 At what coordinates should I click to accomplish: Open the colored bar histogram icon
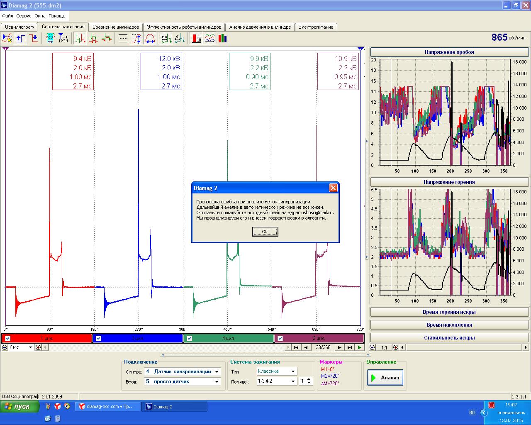click(223, 39)
